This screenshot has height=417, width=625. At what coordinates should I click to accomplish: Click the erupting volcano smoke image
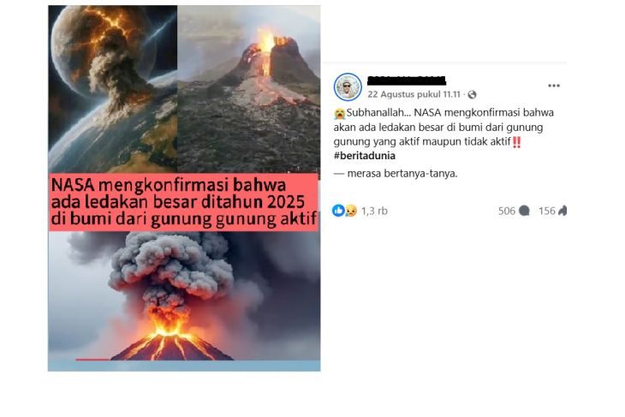[x=184, y=295]
